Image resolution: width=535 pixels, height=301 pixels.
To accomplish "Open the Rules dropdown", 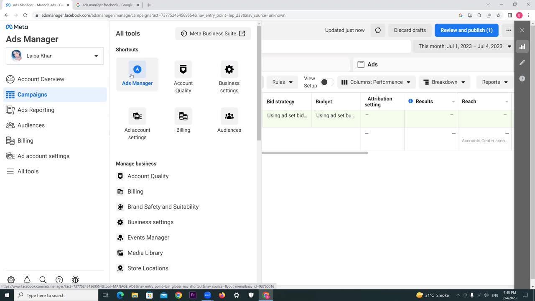I will (x=282, y=82).
